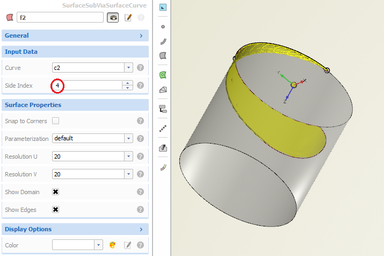Open the Color dropdown arrow

point(98,245)
